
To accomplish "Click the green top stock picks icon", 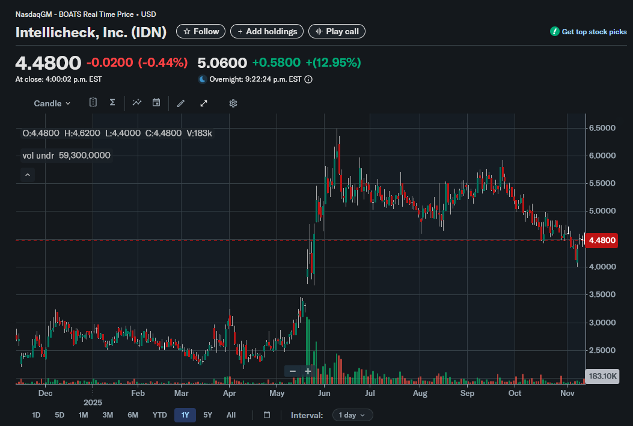I will coord(555,31).
